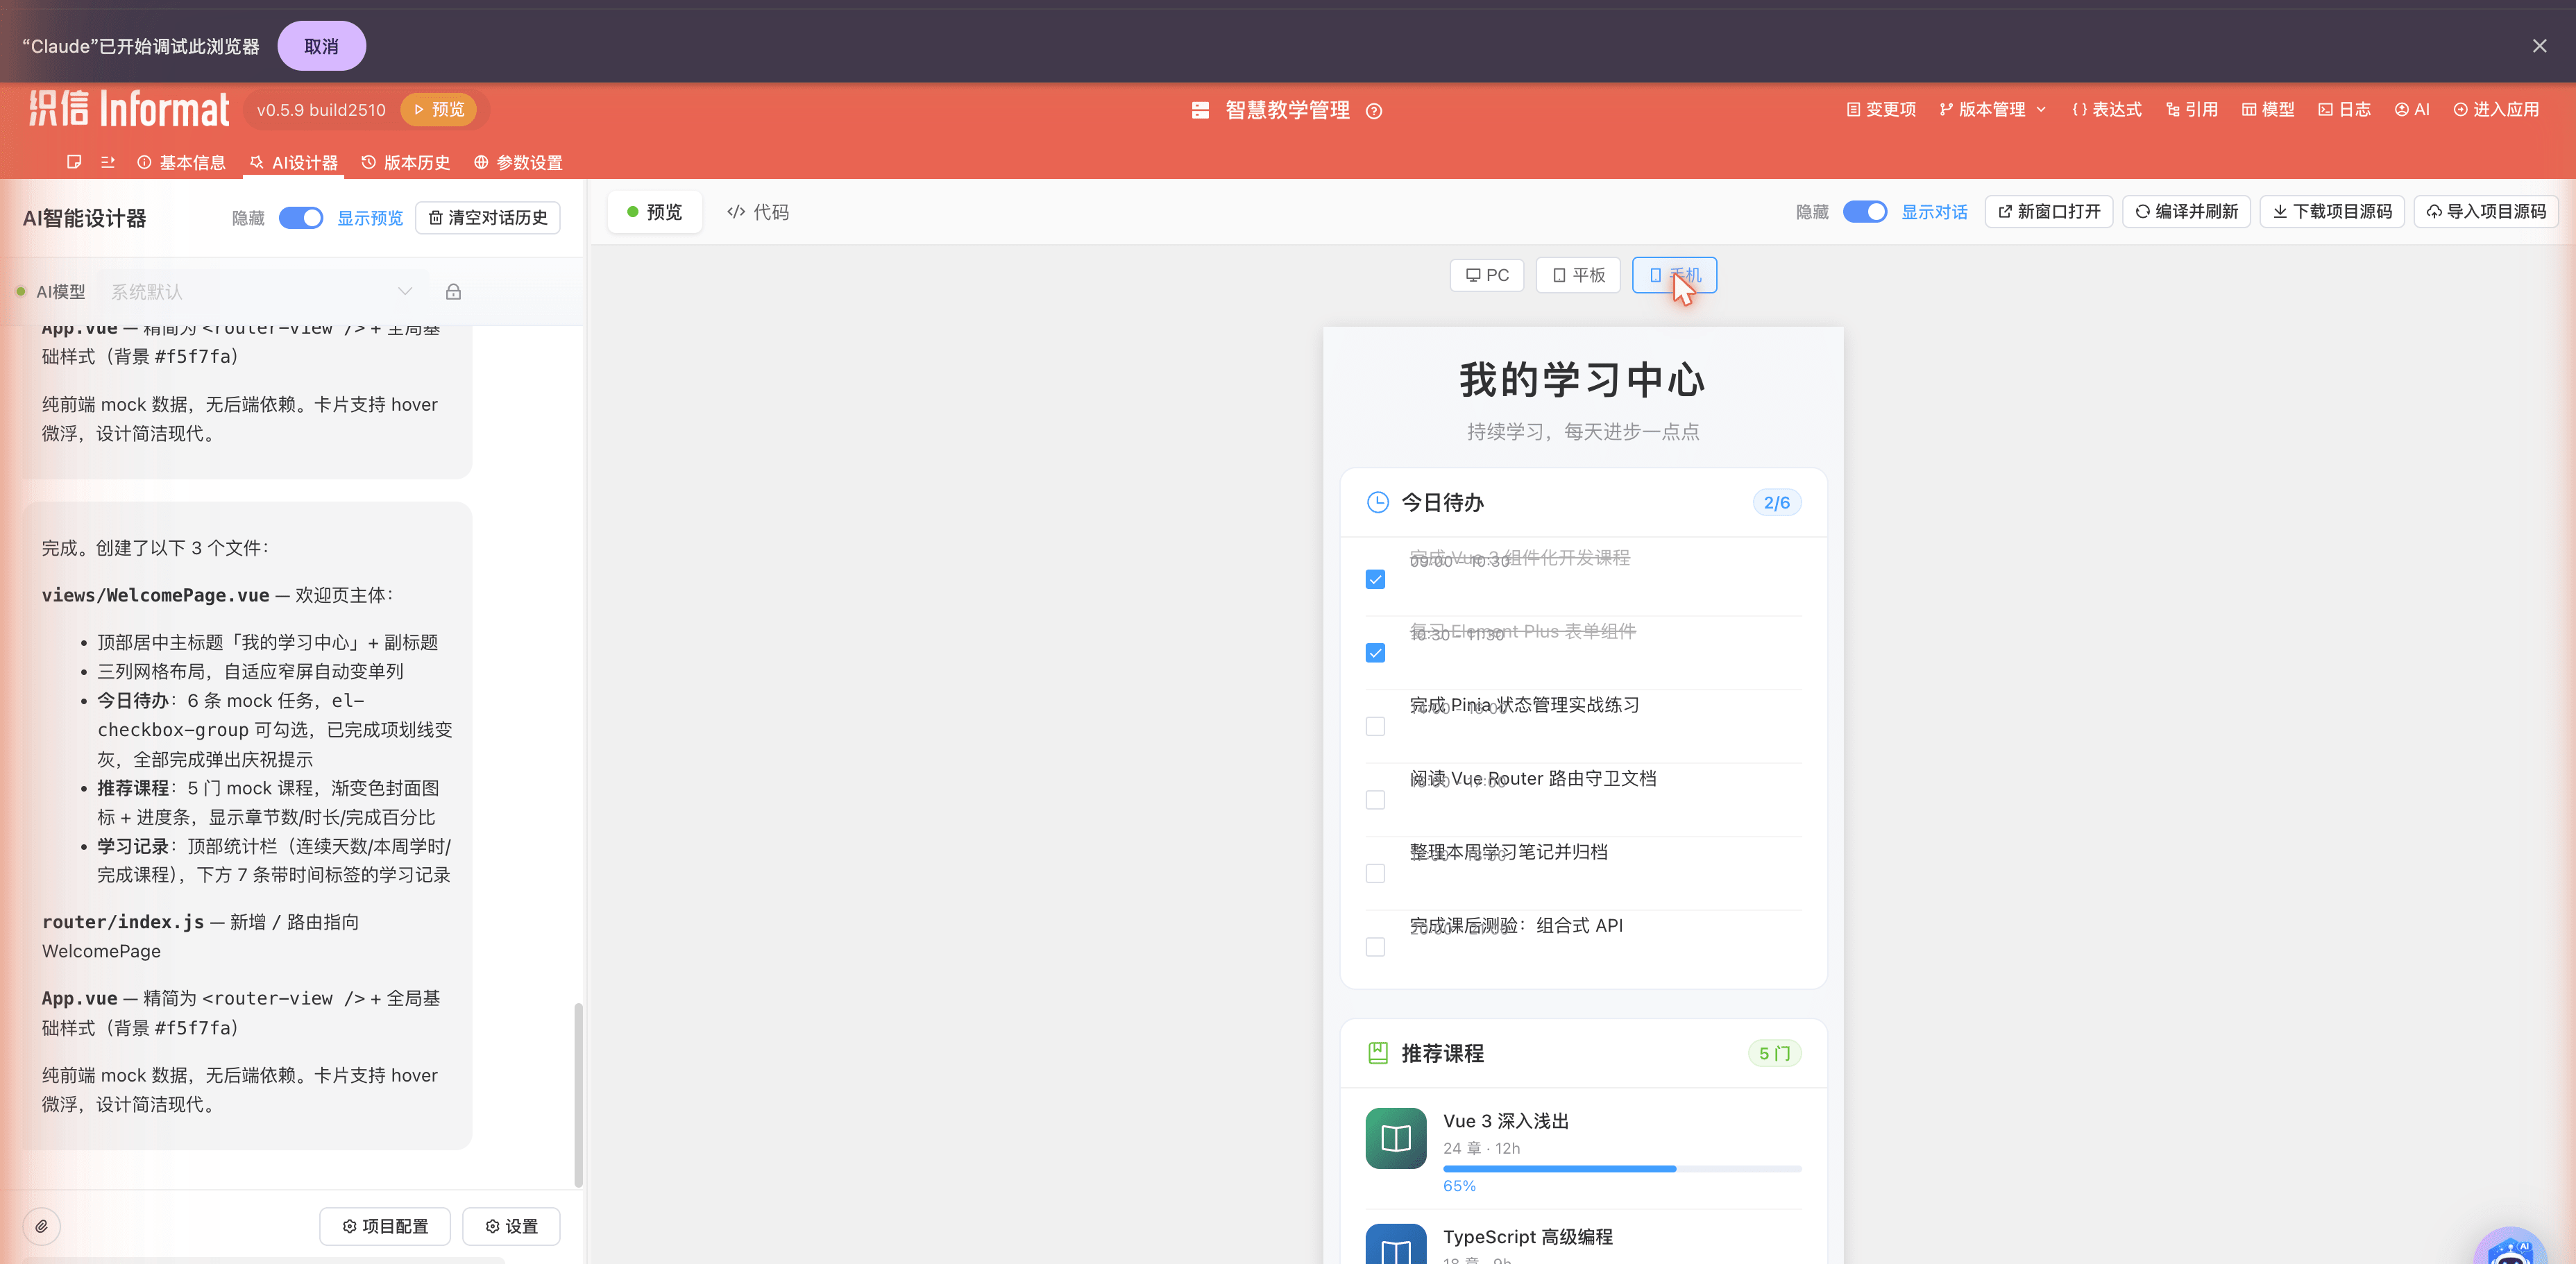The height and width of the screenshot is (1264, 2576).
Task: Open 模型 in the top bar
Action: point(2268,110)
